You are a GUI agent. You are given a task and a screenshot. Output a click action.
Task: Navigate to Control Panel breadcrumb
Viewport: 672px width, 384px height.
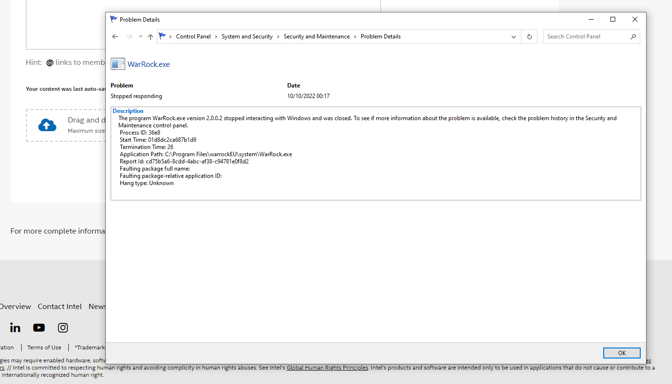coord(193,36)
